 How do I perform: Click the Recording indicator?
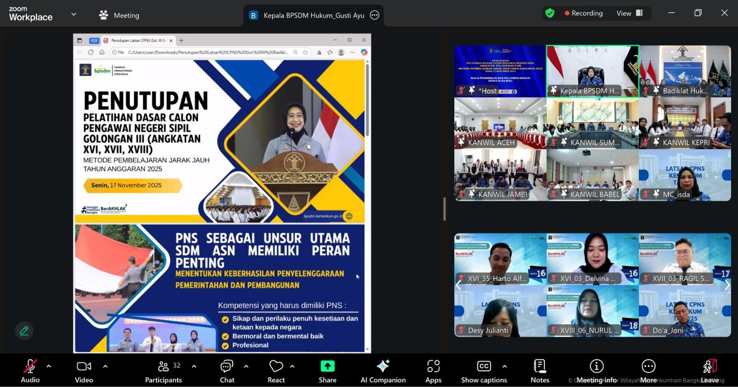pyautogui.click(x=583, y=13)
